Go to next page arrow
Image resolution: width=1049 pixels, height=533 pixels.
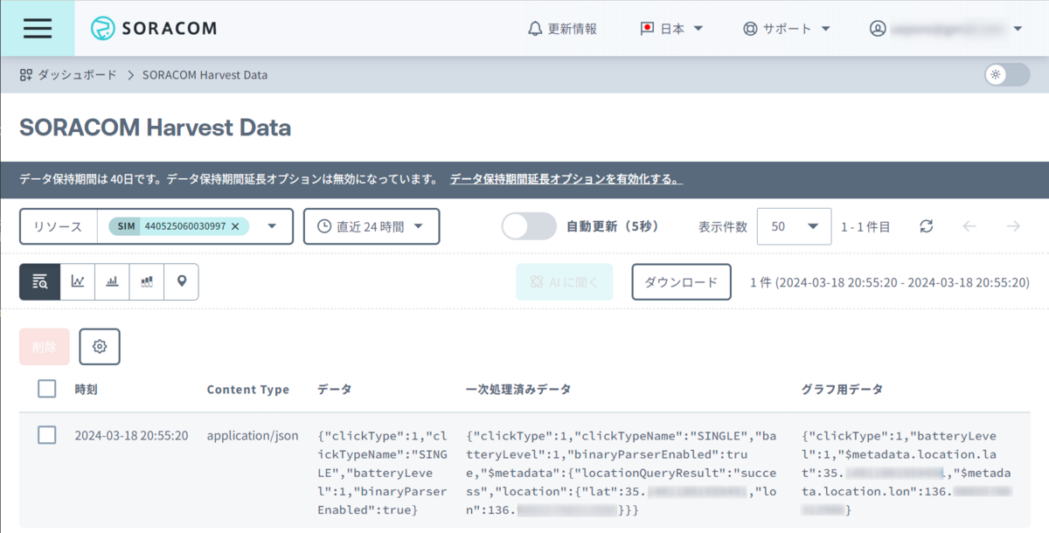tap(1013, 226)
